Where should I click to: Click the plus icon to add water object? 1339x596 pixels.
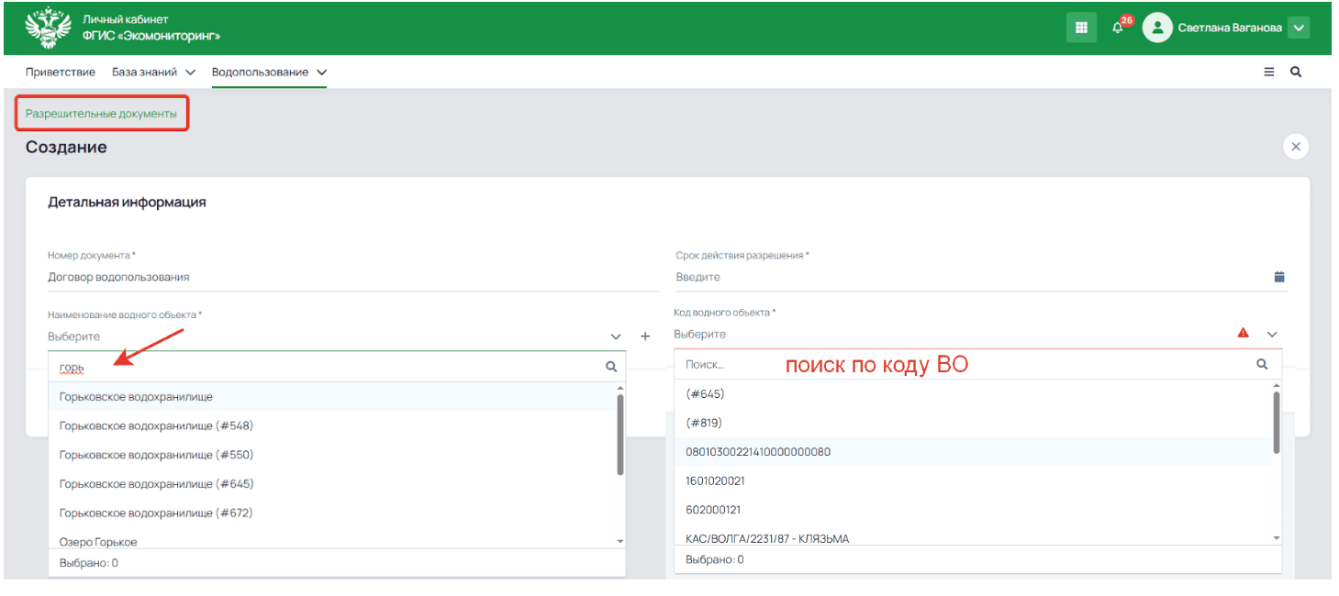tap(645, 337)
